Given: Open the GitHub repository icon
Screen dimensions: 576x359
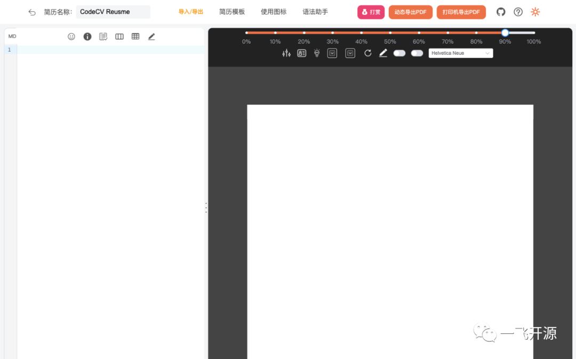Looking at the screenshot, I should tap(501, 12).
